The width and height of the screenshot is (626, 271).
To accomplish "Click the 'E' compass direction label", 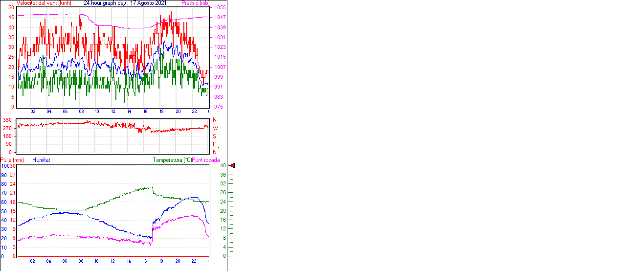I will 215,144.
